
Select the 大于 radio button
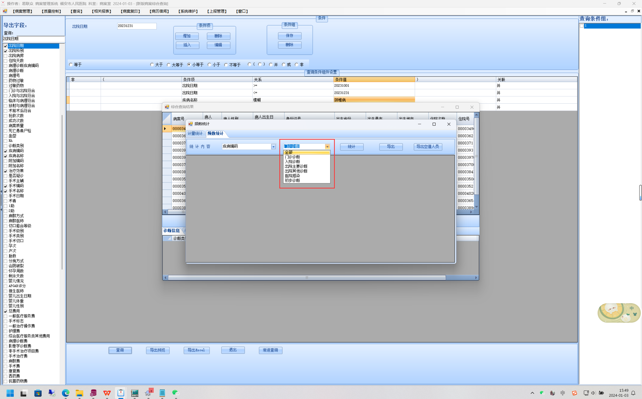tap(152, 65)
